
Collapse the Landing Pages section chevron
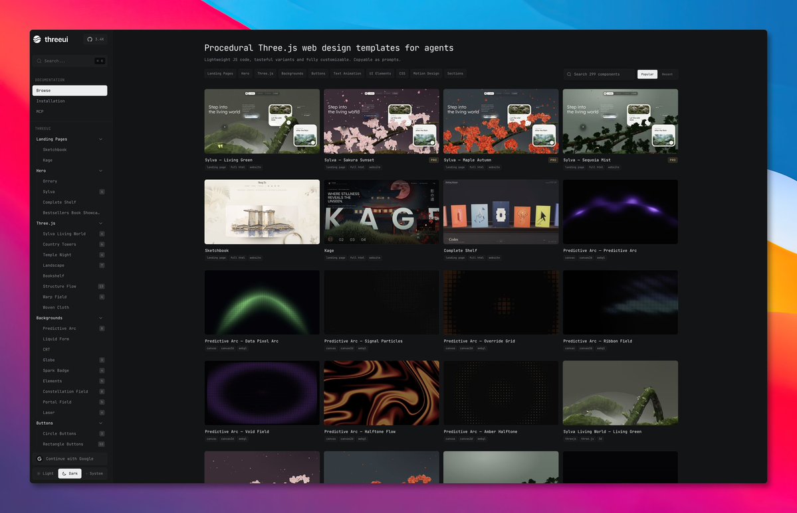pyautogui.click(x=100, y=139)
